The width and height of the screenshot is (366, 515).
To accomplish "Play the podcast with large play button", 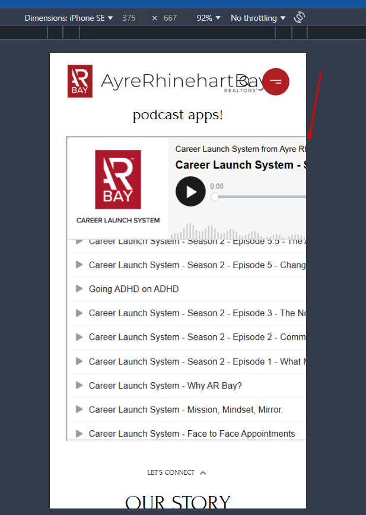I will click(190, 192).
